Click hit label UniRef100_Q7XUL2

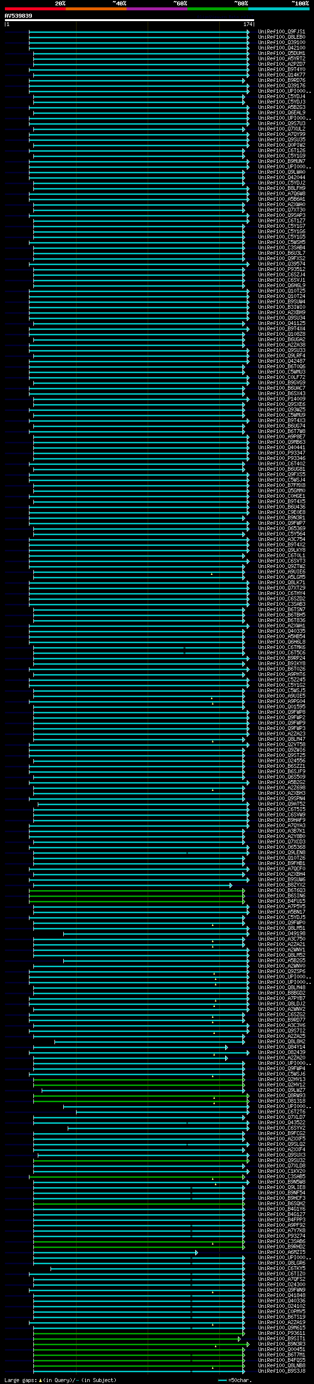pos(281,129)
